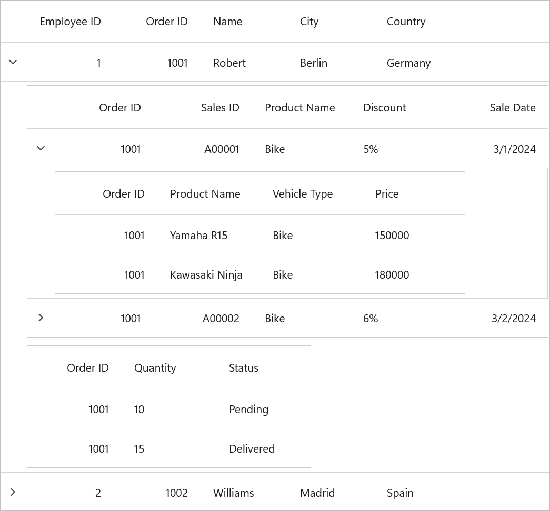Viewport: 550px width, 511px height.
Task: Expand the Williams employee row
Action: pos(13,493)
